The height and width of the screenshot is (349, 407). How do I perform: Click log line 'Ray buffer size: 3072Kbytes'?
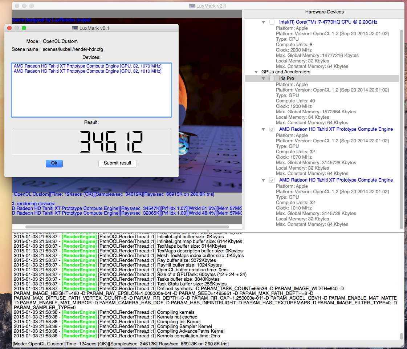[115, 260]
